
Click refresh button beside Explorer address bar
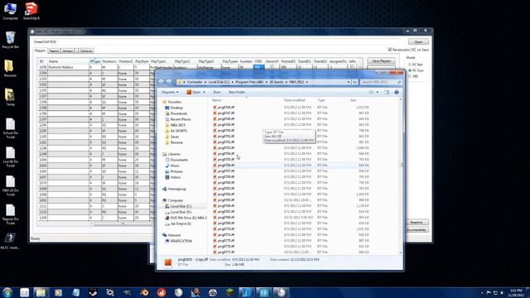tap(354, 82)
